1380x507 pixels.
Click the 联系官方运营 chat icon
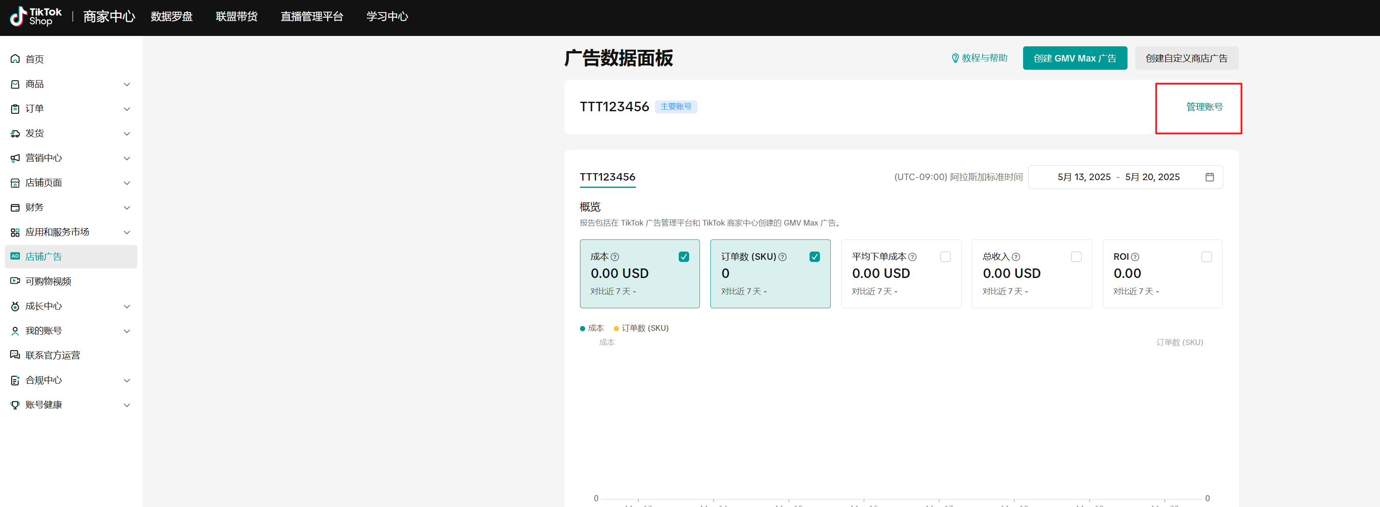point(15,355)
